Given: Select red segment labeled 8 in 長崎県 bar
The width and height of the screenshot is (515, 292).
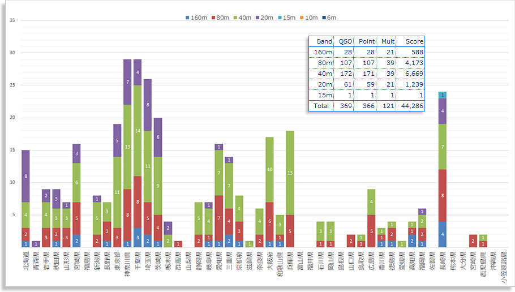Looking at the screenshot, I should click(x=443, y=195).
